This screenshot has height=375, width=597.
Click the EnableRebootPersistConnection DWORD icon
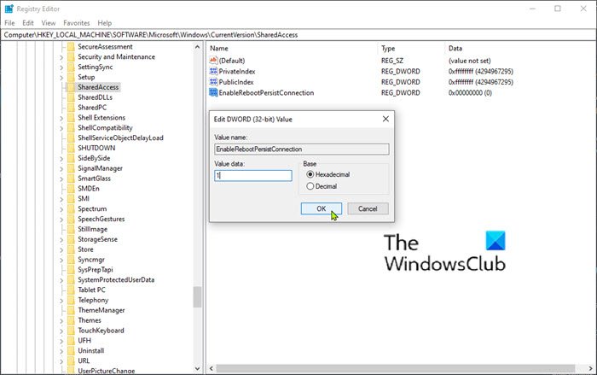213,92
